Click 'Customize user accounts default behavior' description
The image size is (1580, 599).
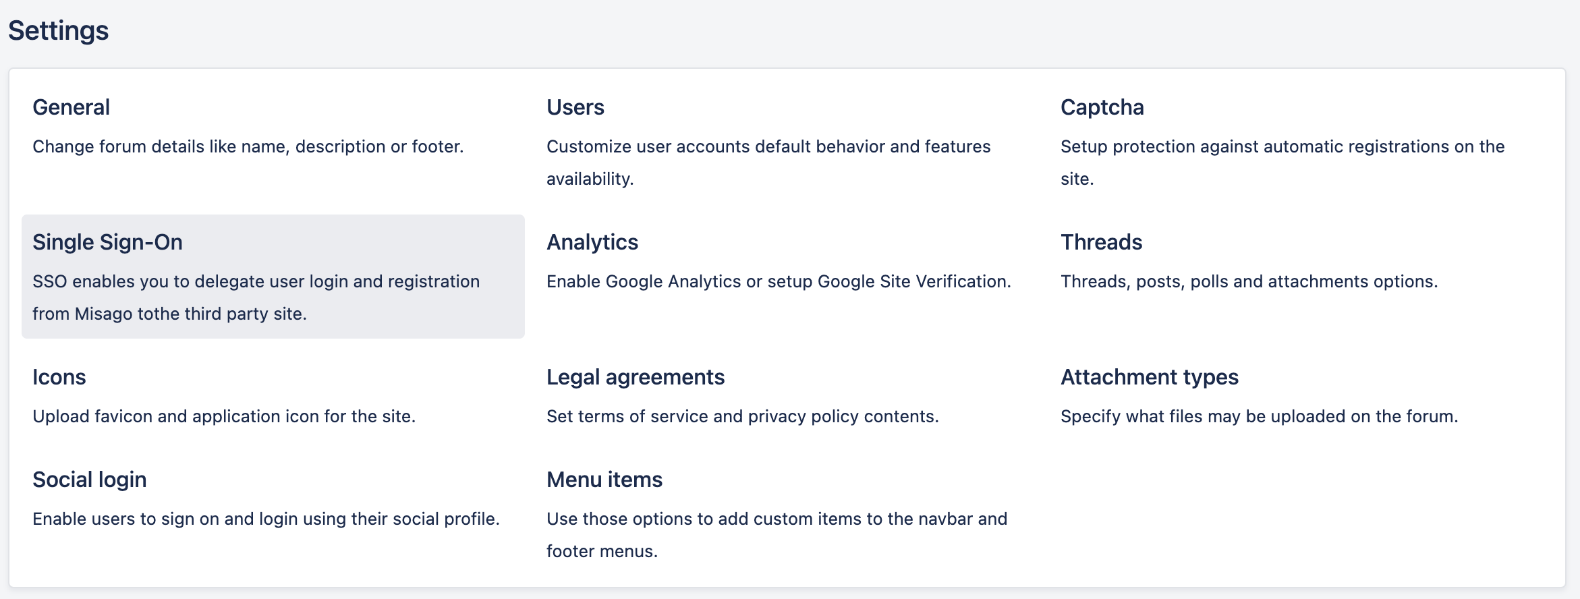pos(768,147)
